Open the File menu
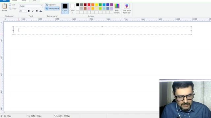Image resolution: width=211 pixels, height=118 pixels. tap(5, 1)
